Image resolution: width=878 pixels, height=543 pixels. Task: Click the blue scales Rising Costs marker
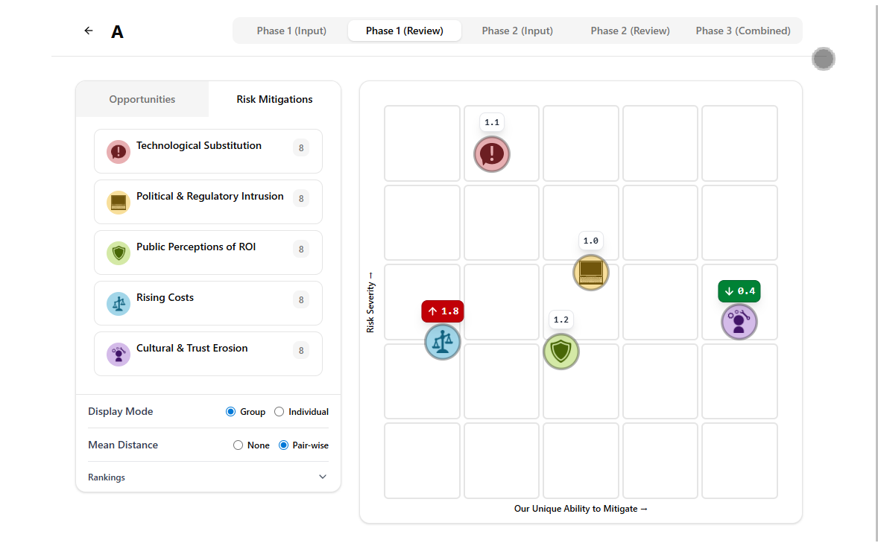[443, 343]
